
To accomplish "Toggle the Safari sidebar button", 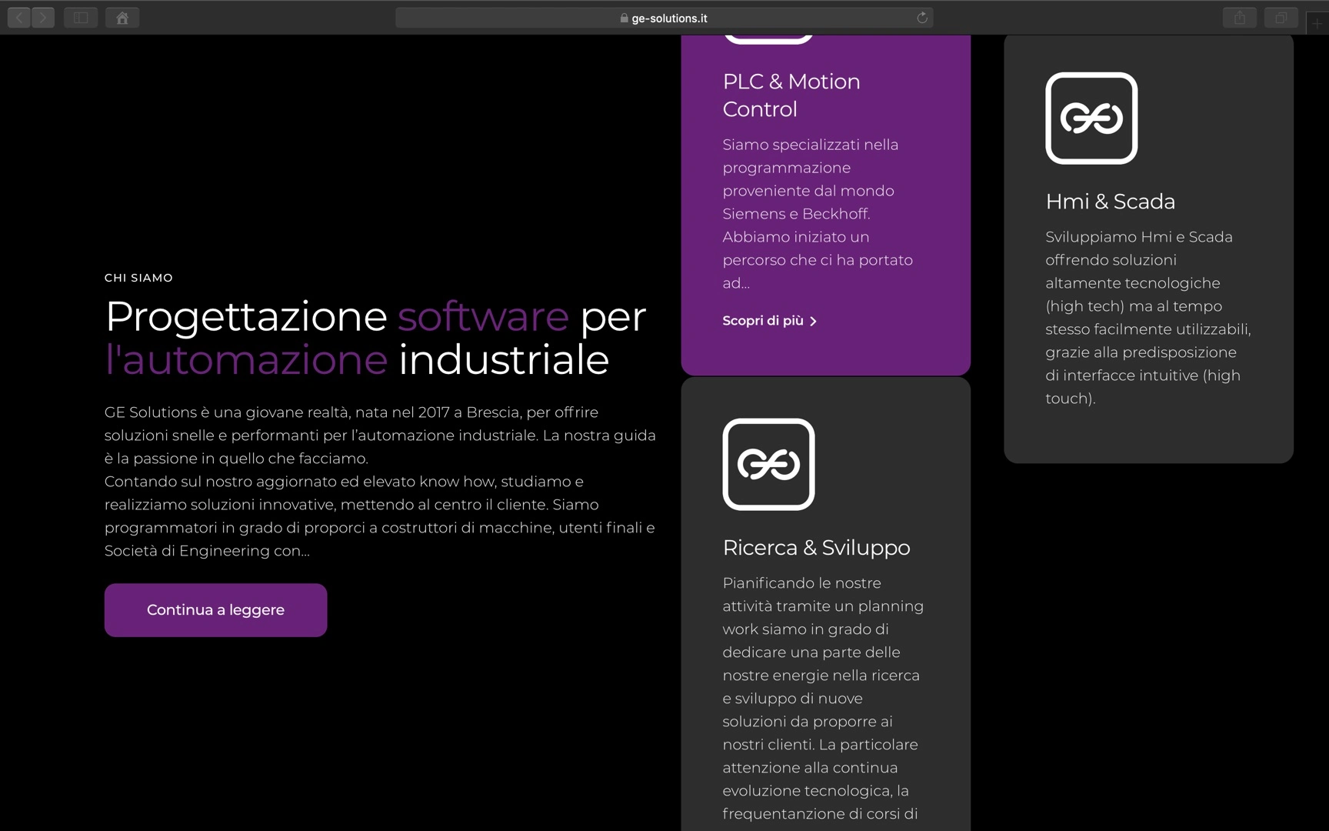I will click(81, 18).
